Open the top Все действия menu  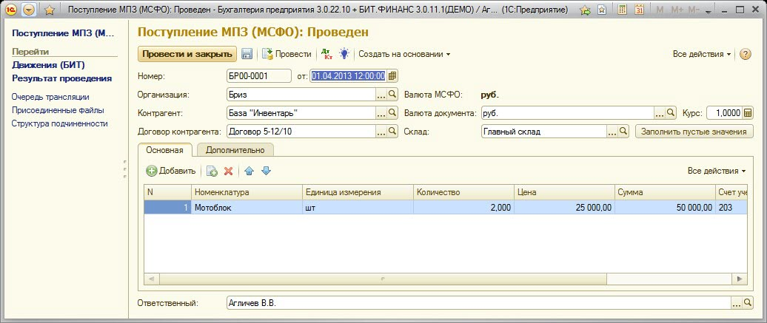(x=701, y=54)
